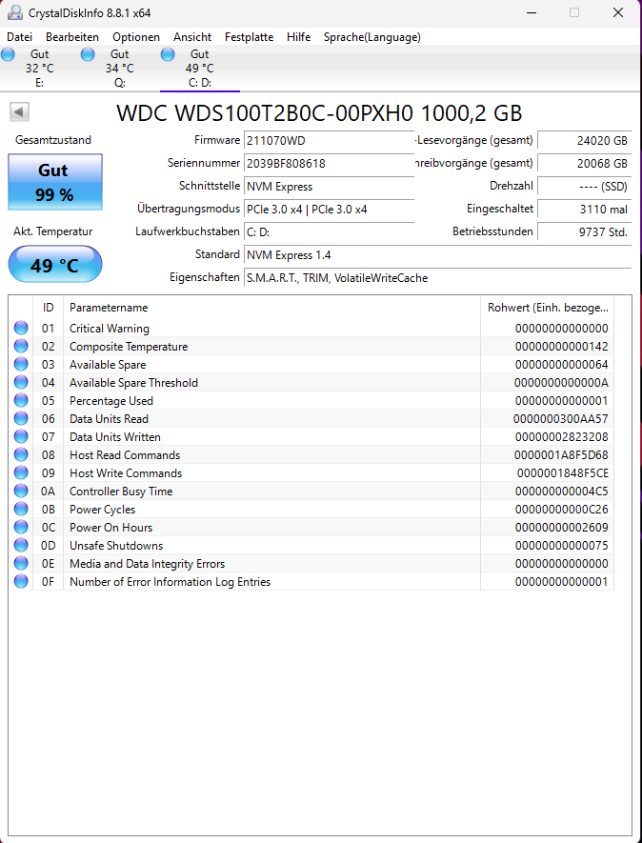Select the C: D: drive status orb
Viewport: 642px width, 843px height.
(168, 54)
